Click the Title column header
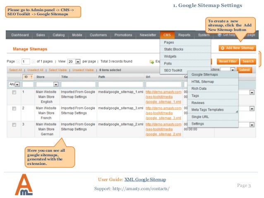 [x=65, y=77]
